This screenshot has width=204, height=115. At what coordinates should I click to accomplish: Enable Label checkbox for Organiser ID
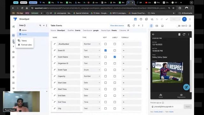pos(115,63)
